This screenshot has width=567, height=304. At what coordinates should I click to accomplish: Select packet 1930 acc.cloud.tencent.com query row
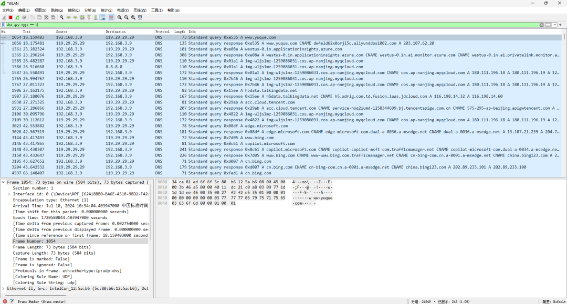point(281,102)
